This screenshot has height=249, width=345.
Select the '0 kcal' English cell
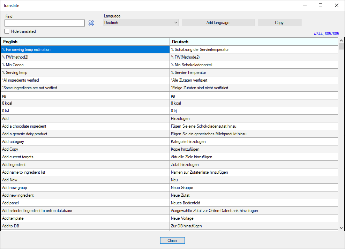click(x=85, y=103)
